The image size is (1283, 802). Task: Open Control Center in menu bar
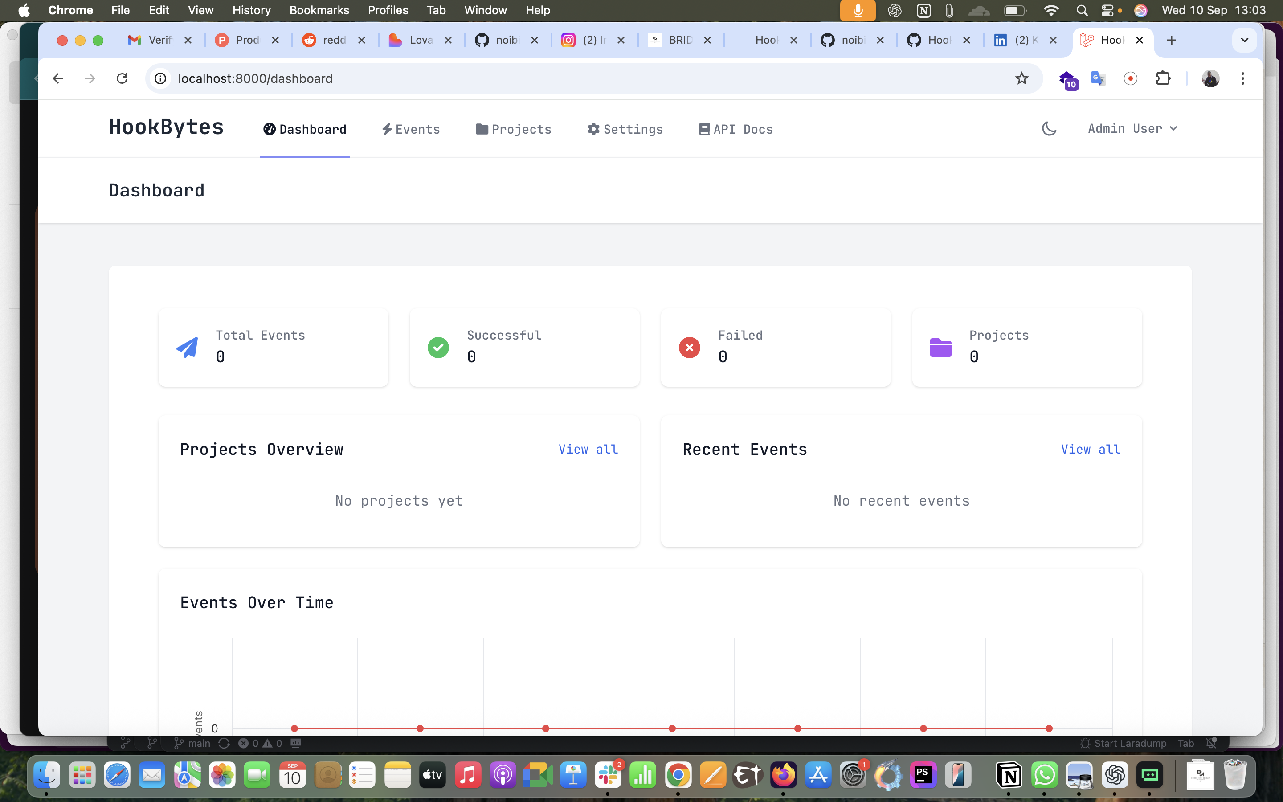coord(1108,10)
